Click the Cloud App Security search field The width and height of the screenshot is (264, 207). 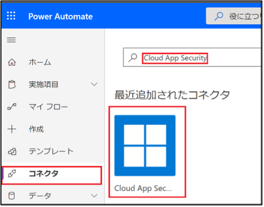coord(192,57)
